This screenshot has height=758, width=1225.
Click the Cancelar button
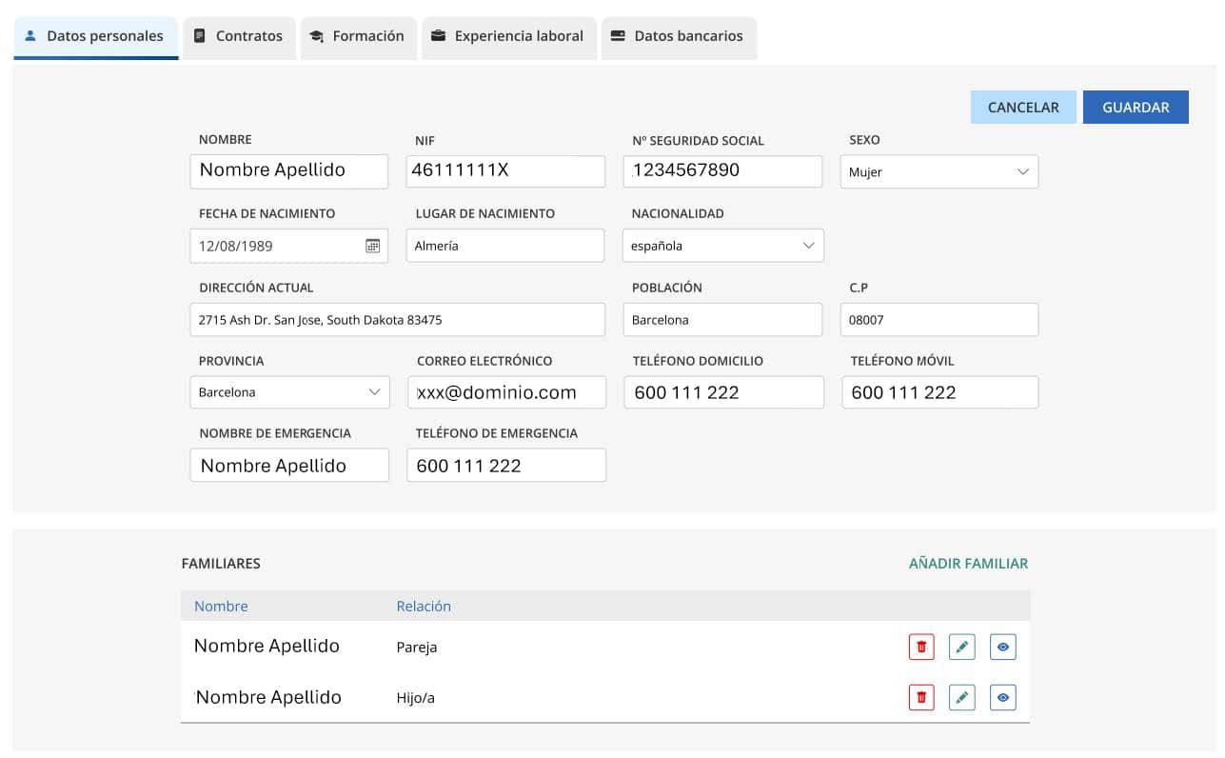point(1022,108)
